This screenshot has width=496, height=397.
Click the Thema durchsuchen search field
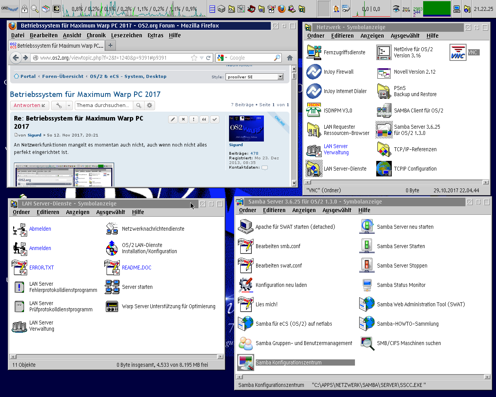pos(104,105)
